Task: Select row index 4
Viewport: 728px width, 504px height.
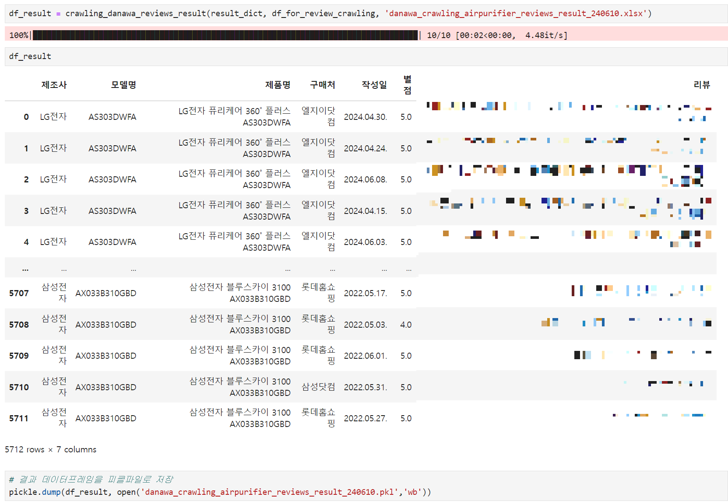Action: [x=26, y=242]
